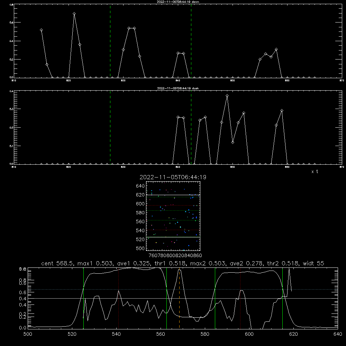Click the scatter plot's "760780800820840860" x-axis labels
346x346 pixels.
coord(175,256)
